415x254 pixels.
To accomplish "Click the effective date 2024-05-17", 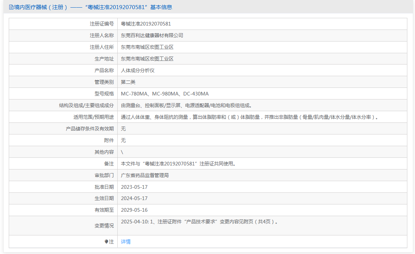I will point(134,199).
